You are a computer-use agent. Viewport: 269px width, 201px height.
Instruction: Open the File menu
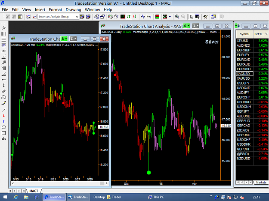5,9
